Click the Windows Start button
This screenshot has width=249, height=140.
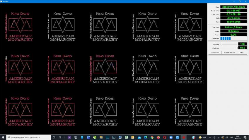click(3, 137)
